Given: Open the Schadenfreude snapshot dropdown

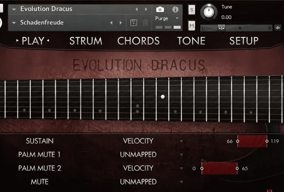Looking at the screenshot, I should 14,23.
